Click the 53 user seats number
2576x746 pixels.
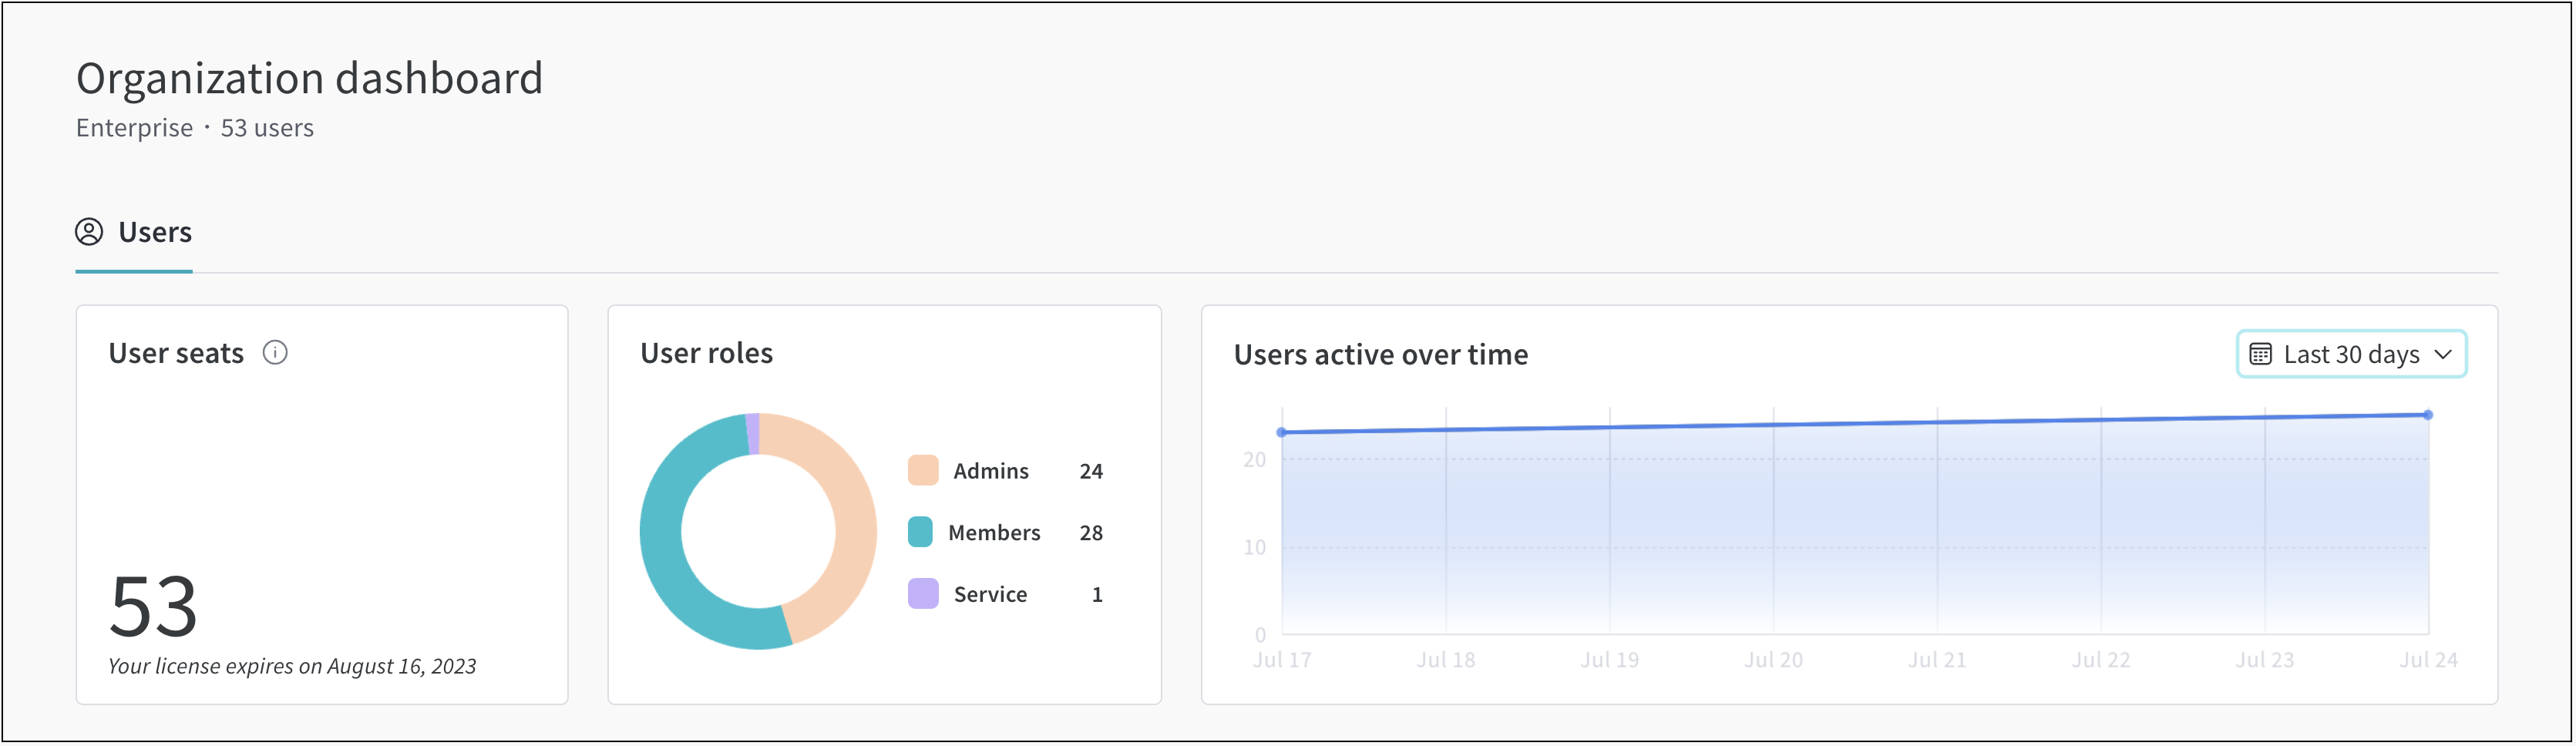[153, 606]
